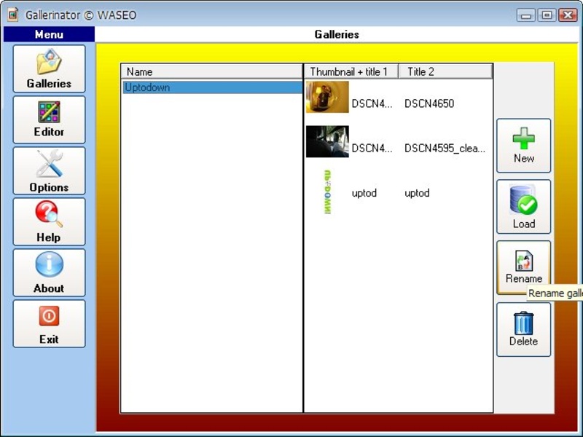The width and height of the screenshot is (583, 437).
Task: Open the Editor with the grid icon
Action: pyautogui.click(x=49, y=119)
